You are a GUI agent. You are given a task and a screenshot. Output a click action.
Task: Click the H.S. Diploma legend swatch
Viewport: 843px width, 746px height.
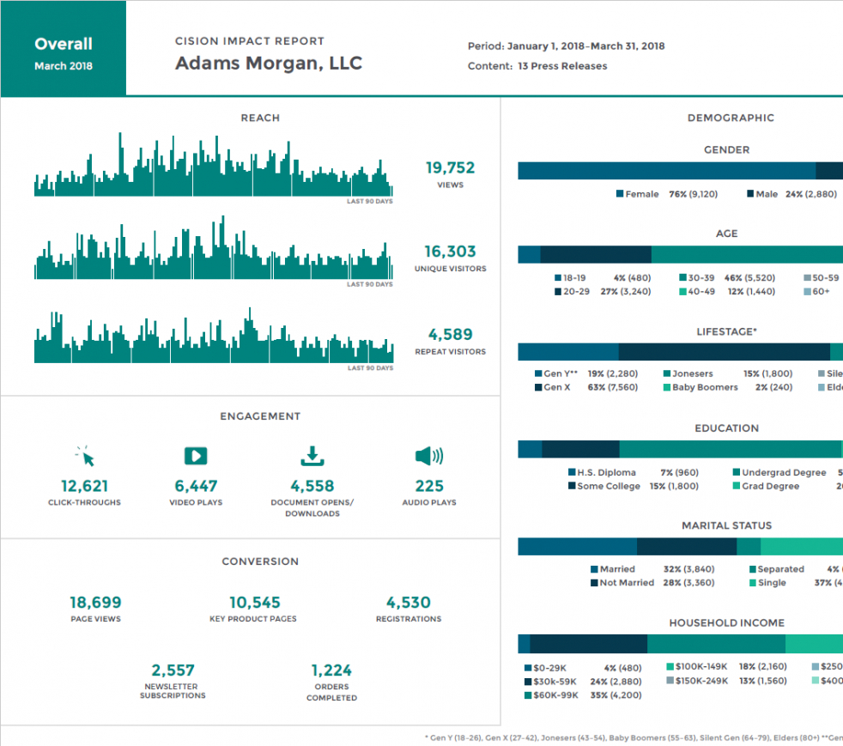(572, 472)
